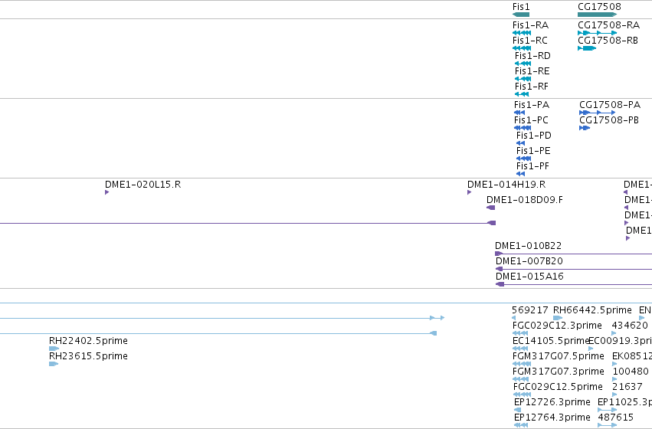Select FGC029C12.3prime EST label

coord(557,326)
